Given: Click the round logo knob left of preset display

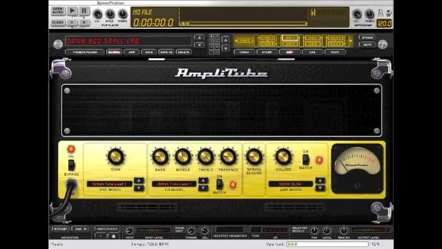Looking at the screenshot, I should pyautogui.click(x=58, y=44).
